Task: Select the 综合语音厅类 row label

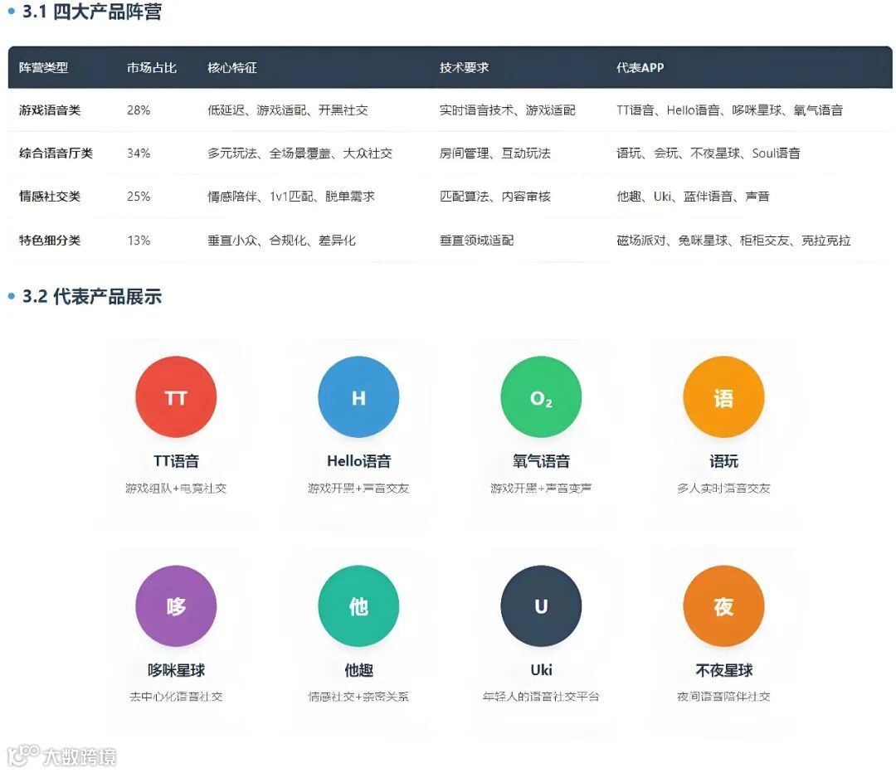Action: [56, 153]
